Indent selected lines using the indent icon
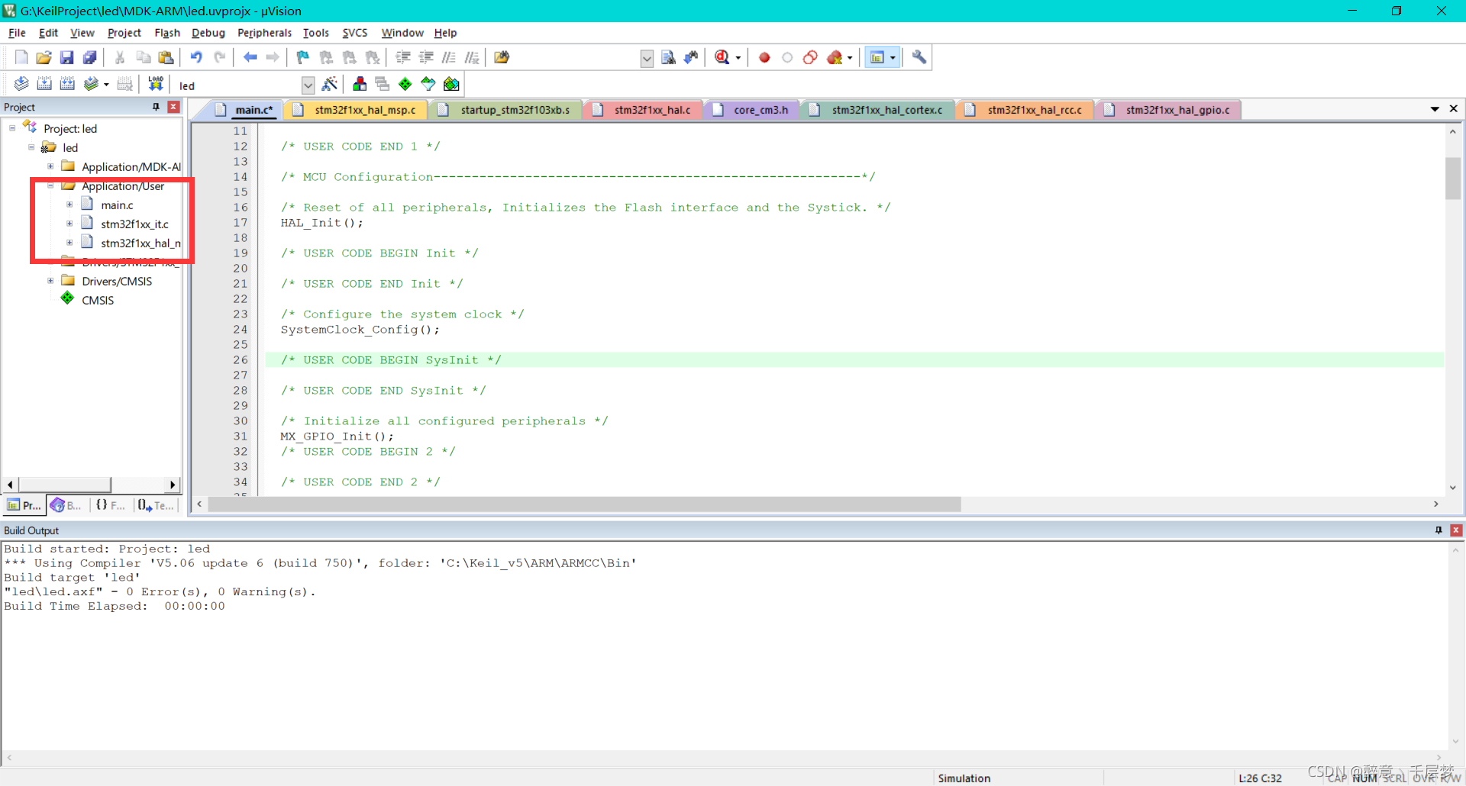The width and height of the screenshot is (1466, 786). tap(403, 57)
